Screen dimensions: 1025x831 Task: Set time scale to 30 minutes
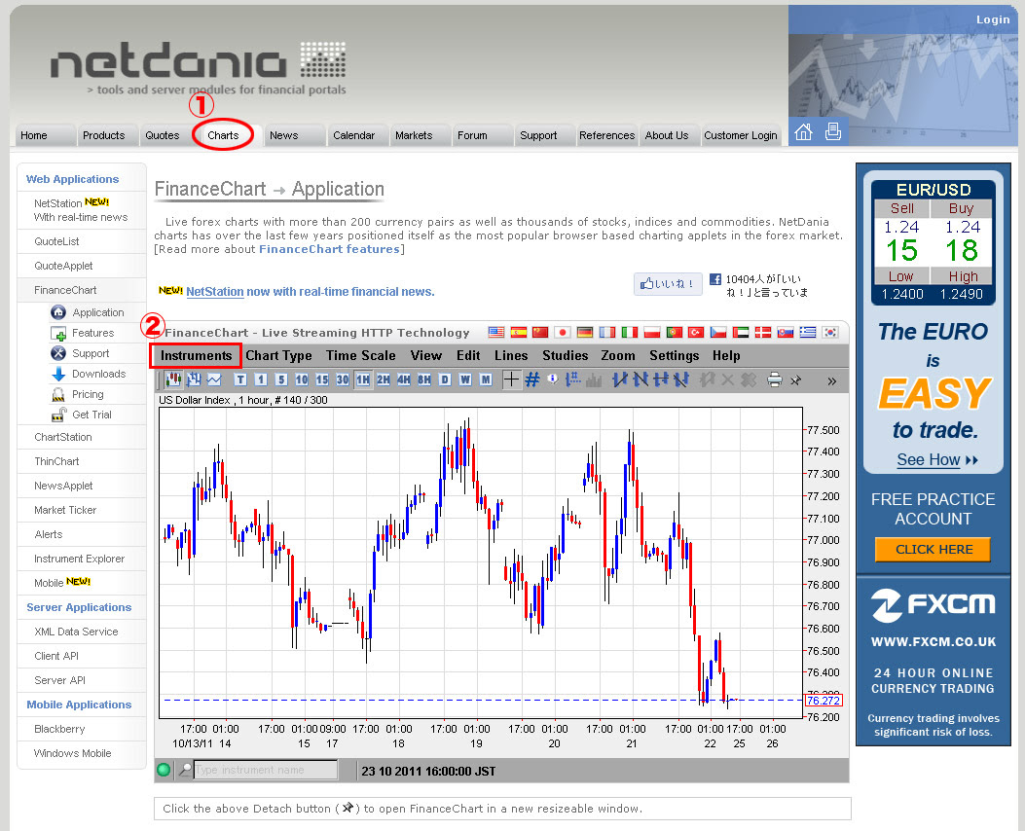pyautogui.click(x=343, y=379)
